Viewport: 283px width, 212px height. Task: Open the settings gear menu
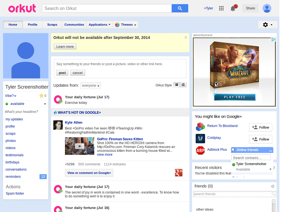[268, 25]
